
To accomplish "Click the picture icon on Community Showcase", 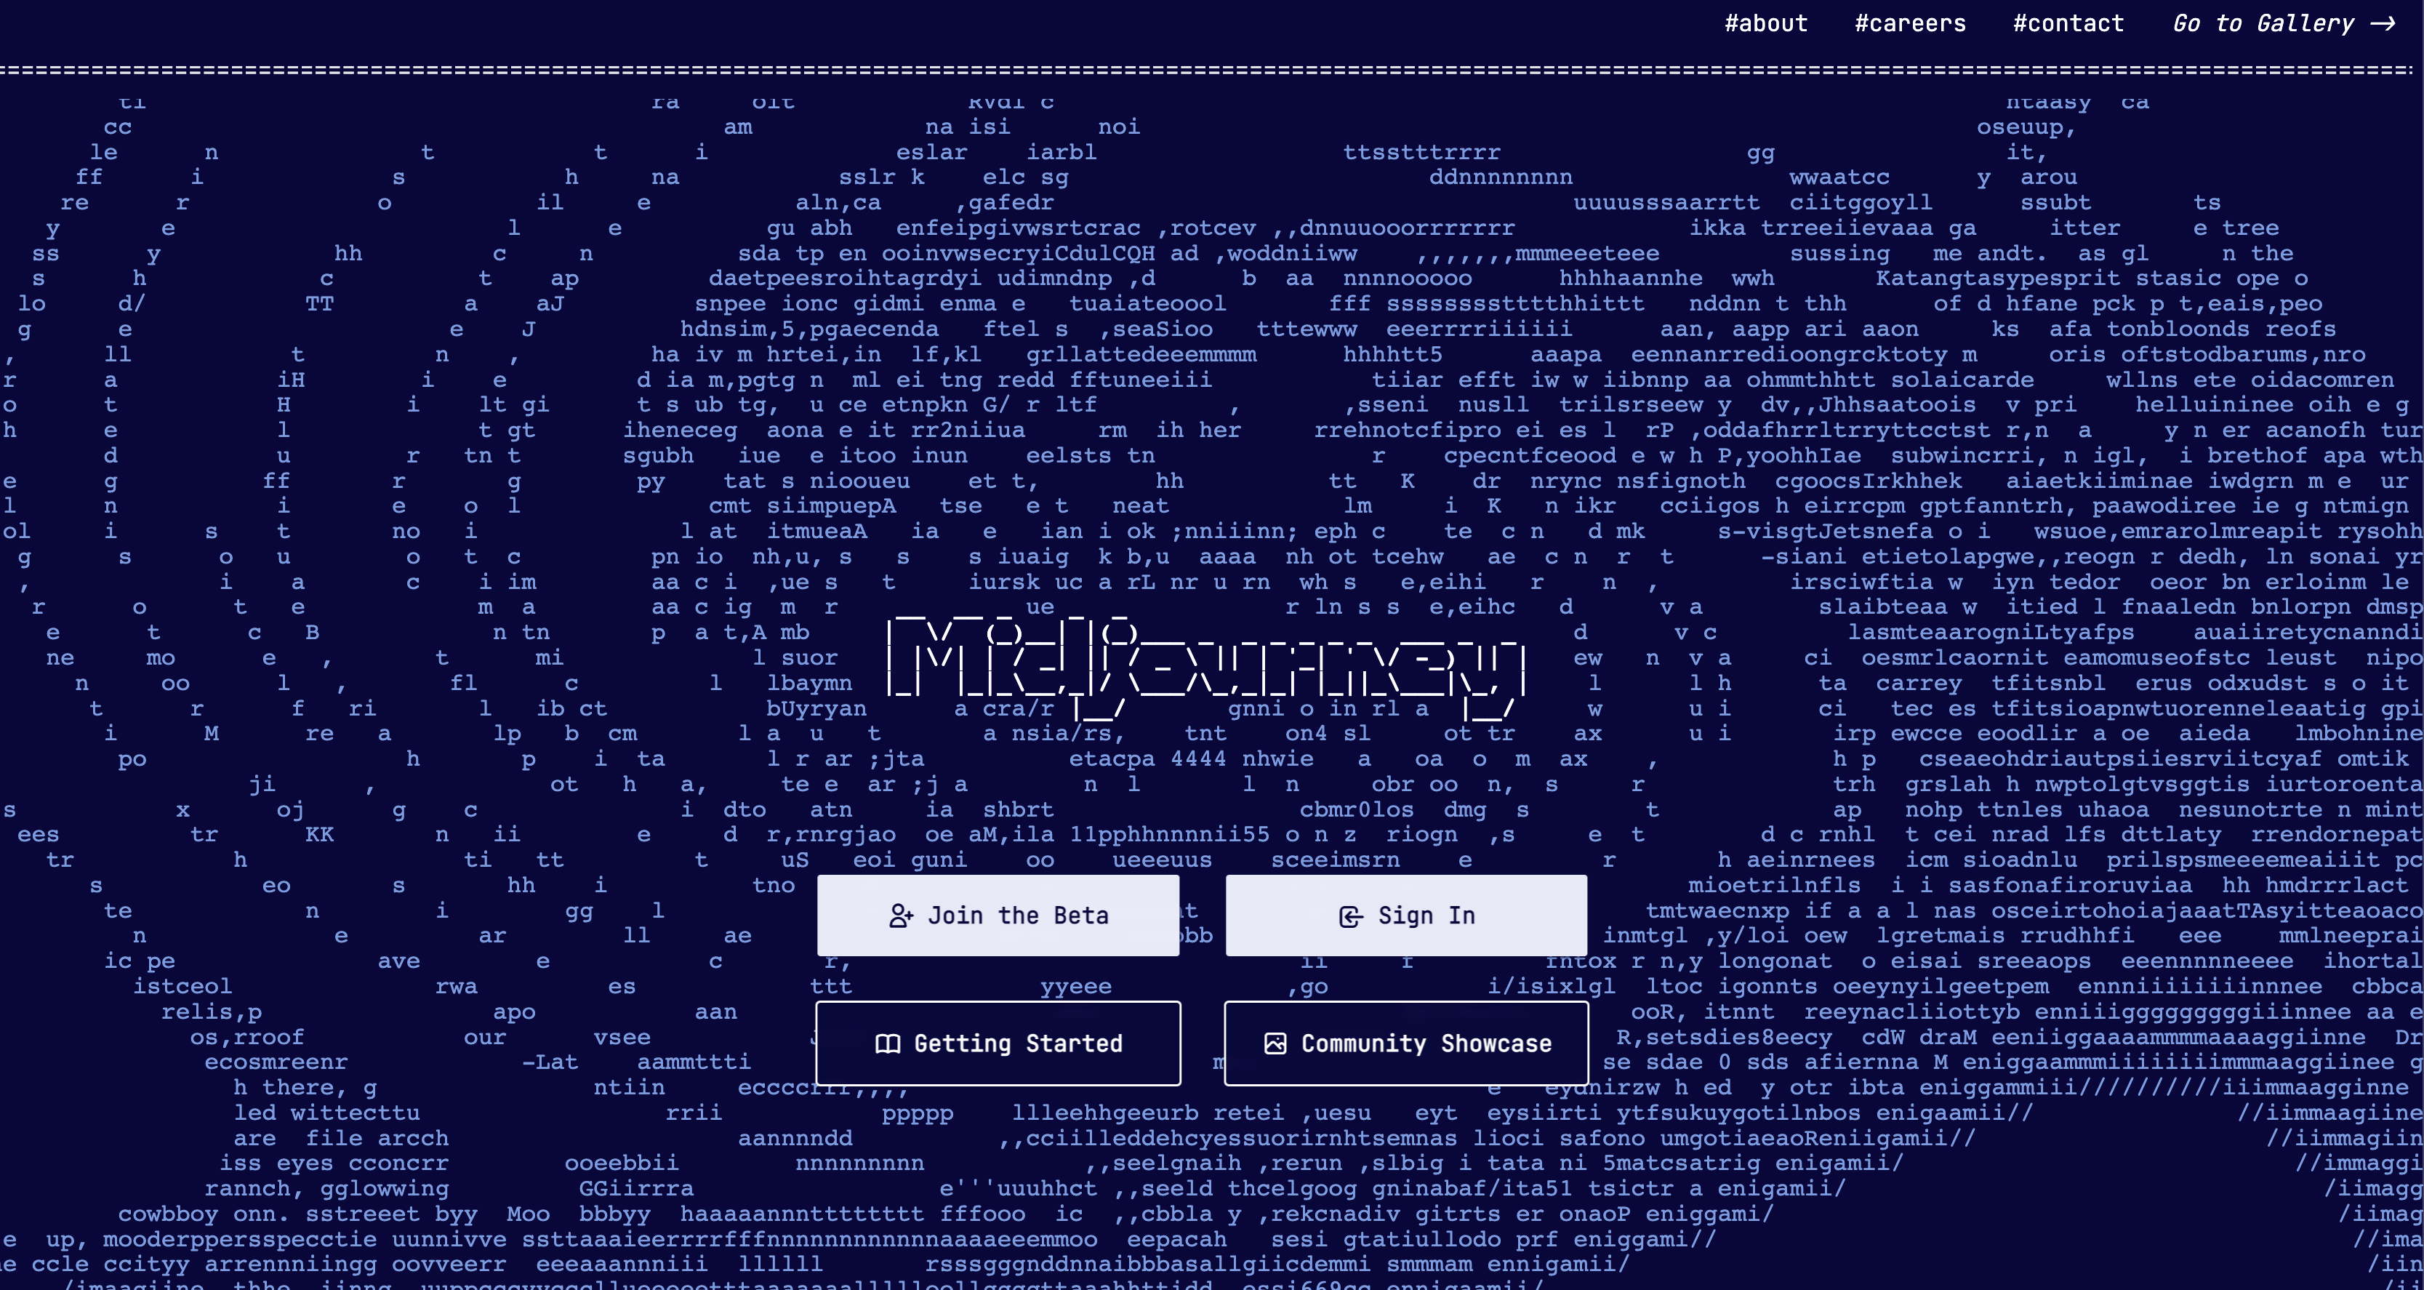I will click(x=1275, y=1043).
